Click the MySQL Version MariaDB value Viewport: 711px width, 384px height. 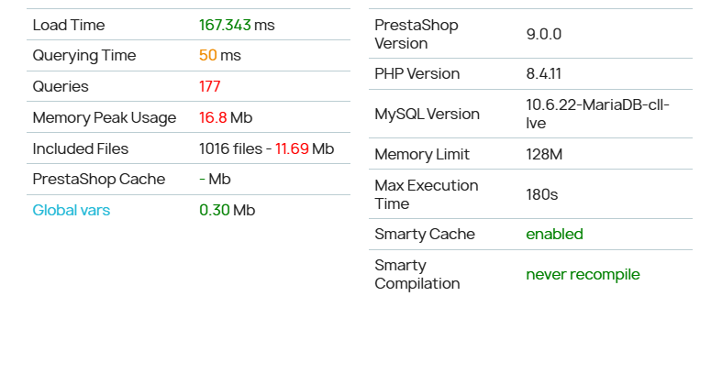pyautogui.click(x=597, y=114)
